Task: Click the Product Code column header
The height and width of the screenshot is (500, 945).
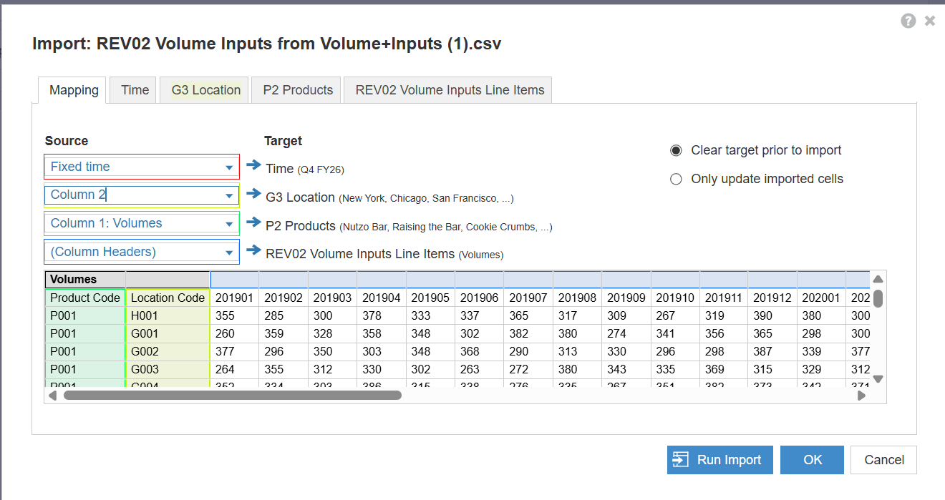Action: click(85, 298)
